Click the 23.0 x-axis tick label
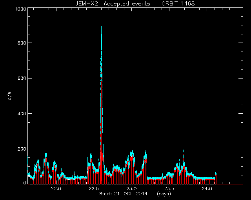Image resolution: width=251 pixels, height=200 pixels. pos(131,189)
